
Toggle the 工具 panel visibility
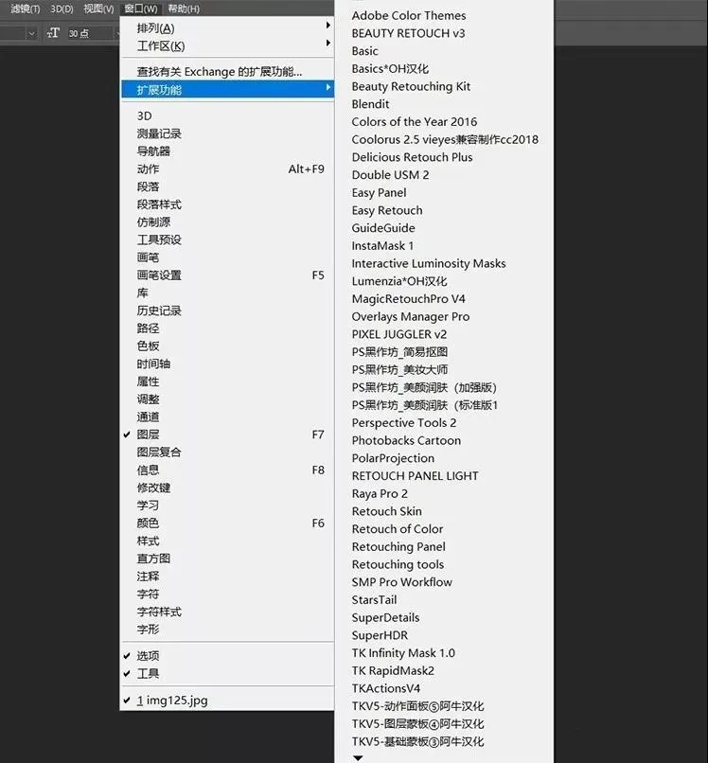[x=227, y=673]
